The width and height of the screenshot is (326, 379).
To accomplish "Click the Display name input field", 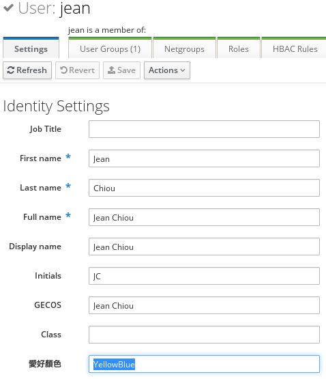I will pos(204,247).
